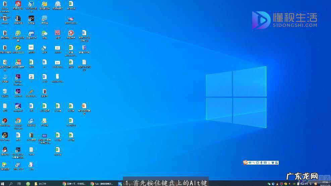Open the Windows Start menu

click(3, 184)
